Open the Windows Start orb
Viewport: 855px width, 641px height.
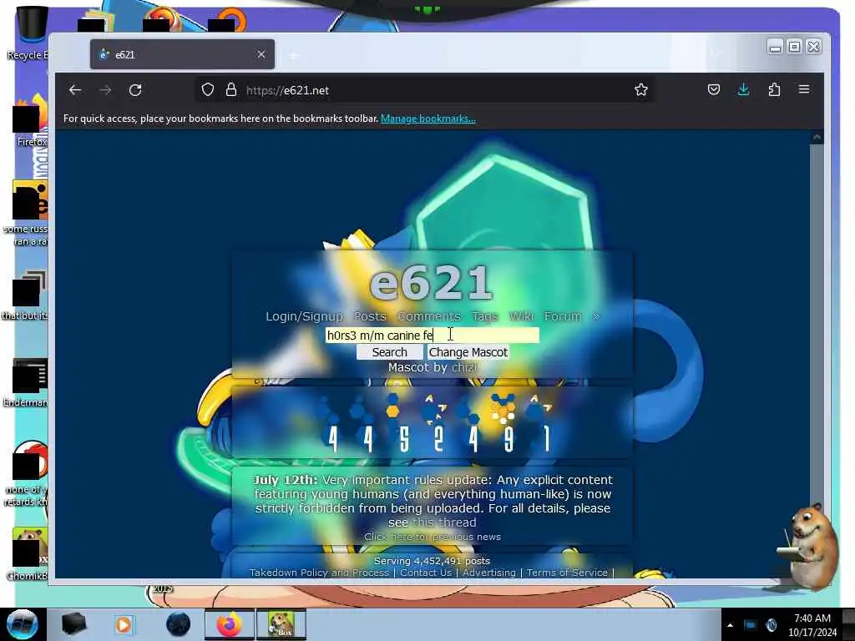point(22,624)
